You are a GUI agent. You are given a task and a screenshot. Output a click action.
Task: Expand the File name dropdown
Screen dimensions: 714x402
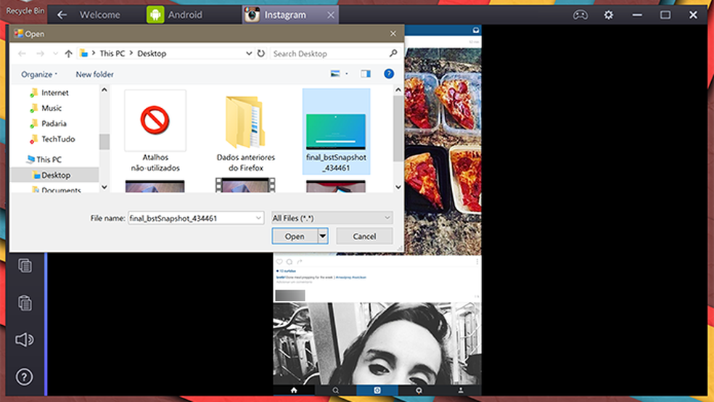[258, 218]
